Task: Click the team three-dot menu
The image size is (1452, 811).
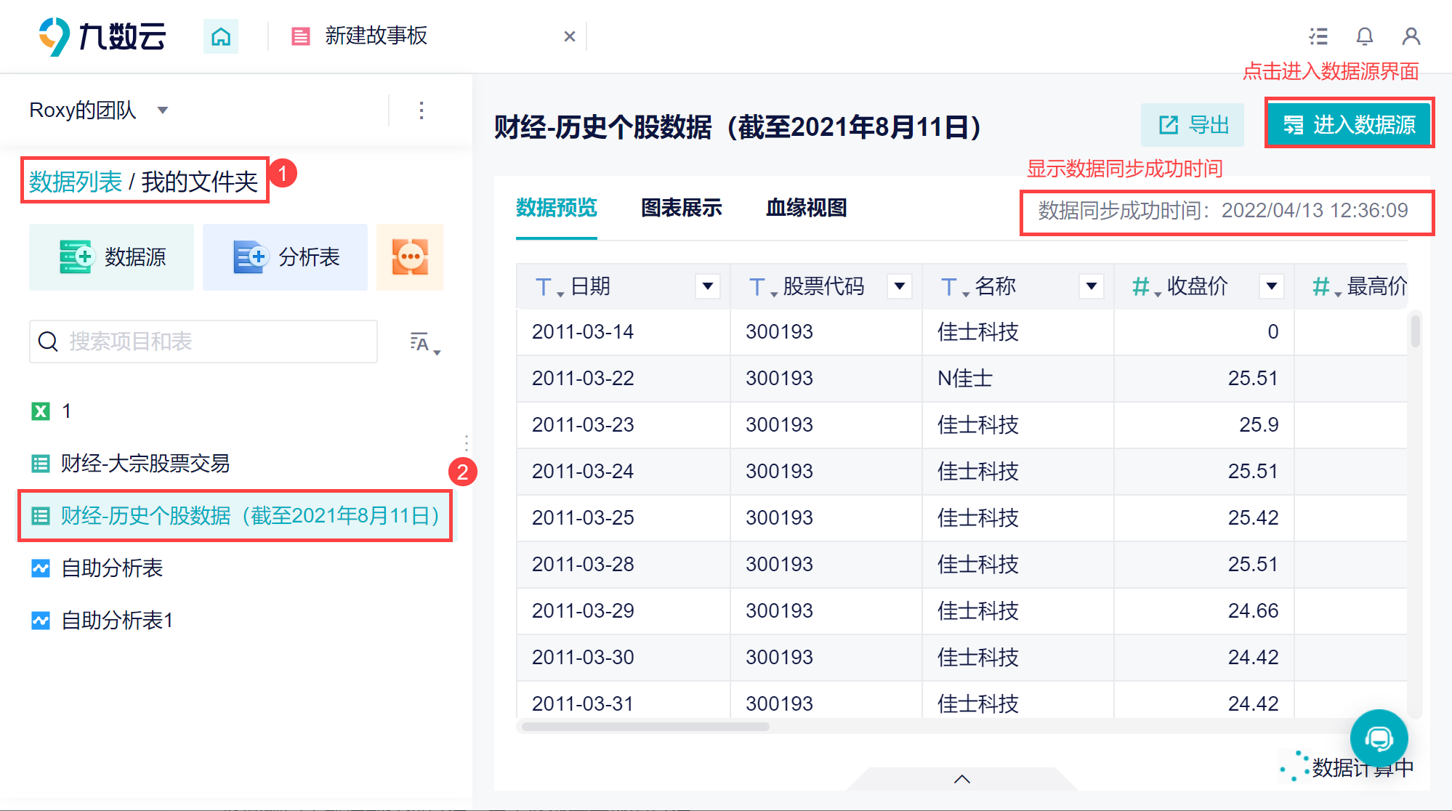Action: pos(422,110)
